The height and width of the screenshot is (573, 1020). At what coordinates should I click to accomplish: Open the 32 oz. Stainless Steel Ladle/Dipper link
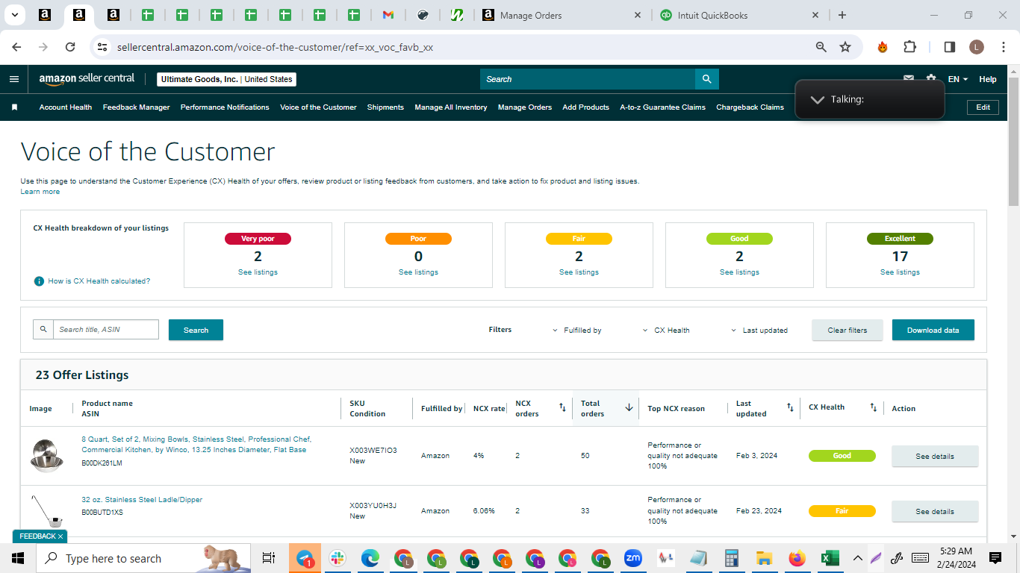[x=142, y=500]
